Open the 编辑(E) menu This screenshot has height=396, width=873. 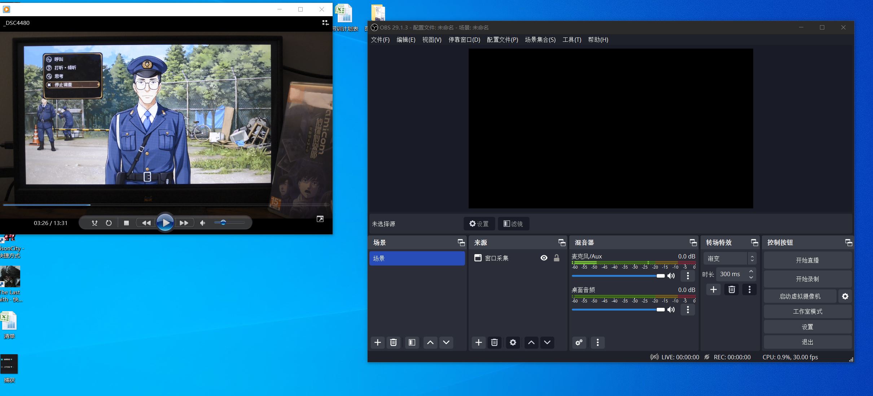coord(406,40)
